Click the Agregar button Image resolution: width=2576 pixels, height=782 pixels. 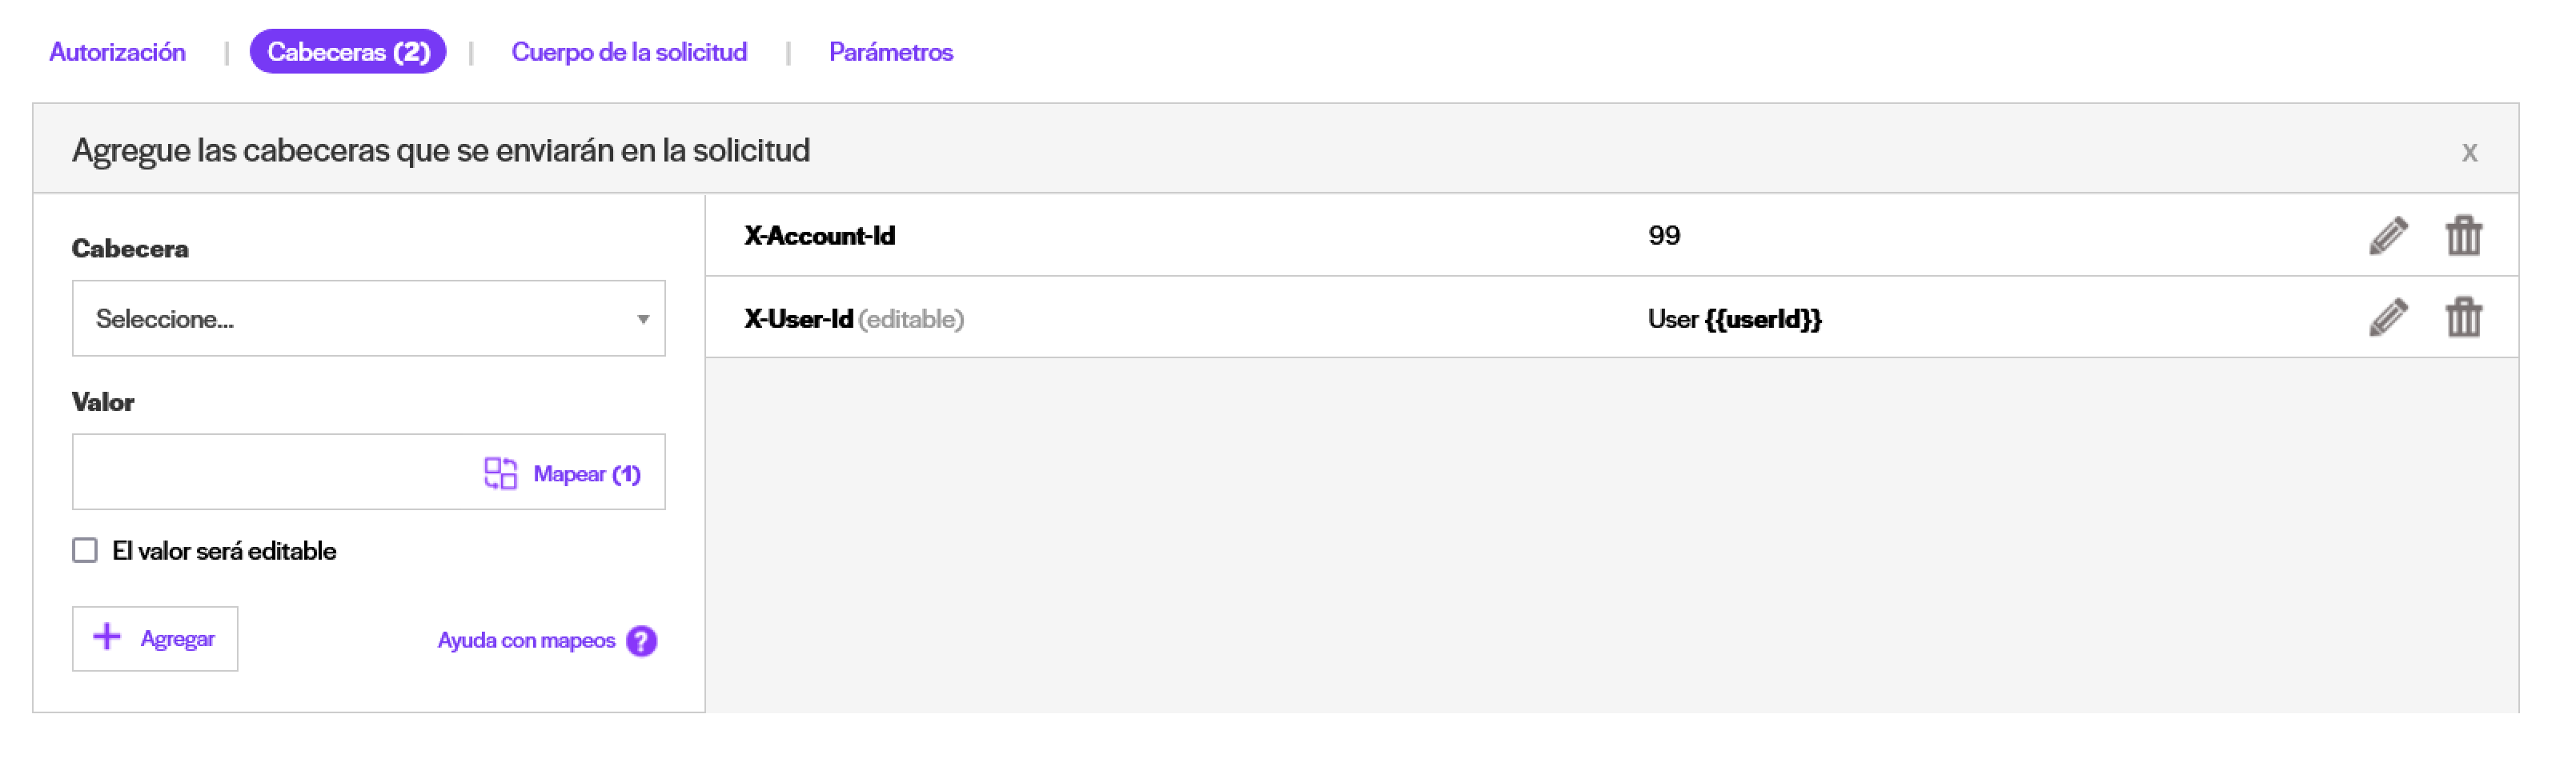pos(155,639)
